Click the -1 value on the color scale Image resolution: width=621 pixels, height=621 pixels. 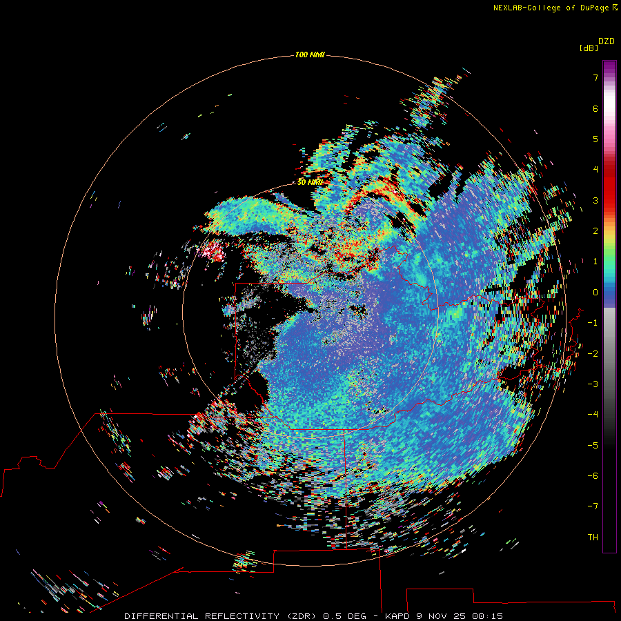[593, 323]
